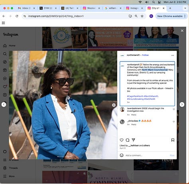This screenshot has width=189, height=184.
Task: Open Notifications heart icon in sidebar
Action: (x=5, y=87)
